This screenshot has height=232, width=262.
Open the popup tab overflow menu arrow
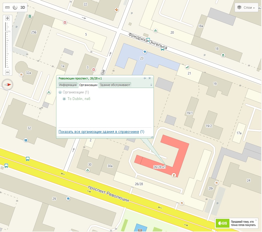151,85
